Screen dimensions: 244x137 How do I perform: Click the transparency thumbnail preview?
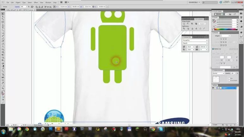(x=216, y=79)
